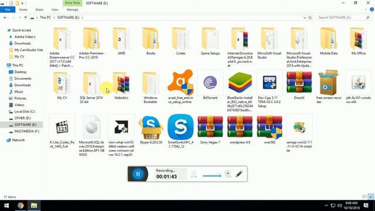
Task: Select the xampp-win32 installer
Action: (x=299, y=133)
